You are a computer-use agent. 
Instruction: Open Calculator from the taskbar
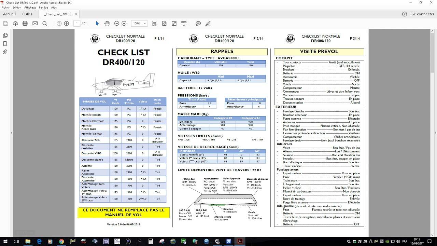151,241
